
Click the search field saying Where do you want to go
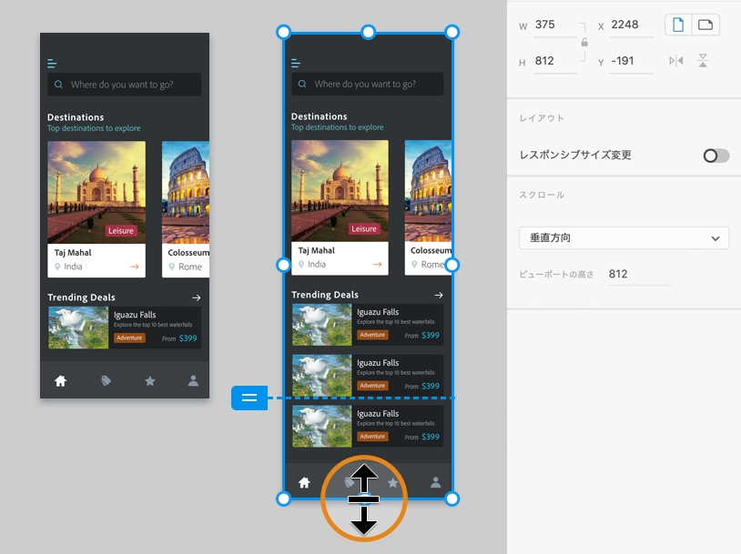point(368,83)
